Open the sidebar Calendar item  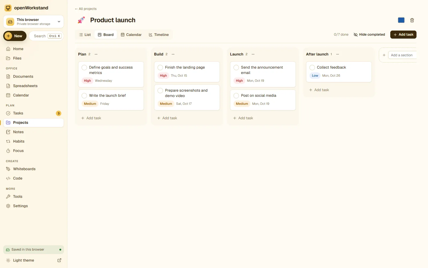[33, 95]
